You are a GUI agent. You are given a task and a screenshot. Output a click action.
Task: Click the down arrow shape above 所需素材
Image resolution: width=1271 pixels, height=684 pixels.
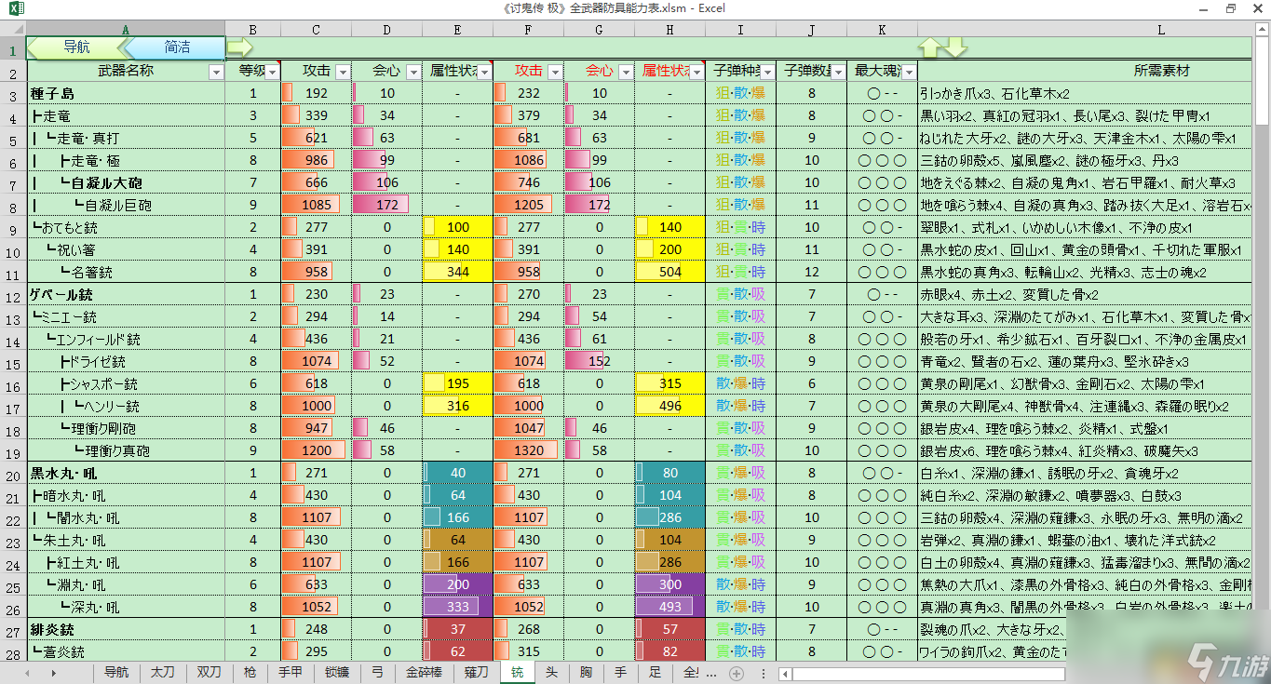956,47
